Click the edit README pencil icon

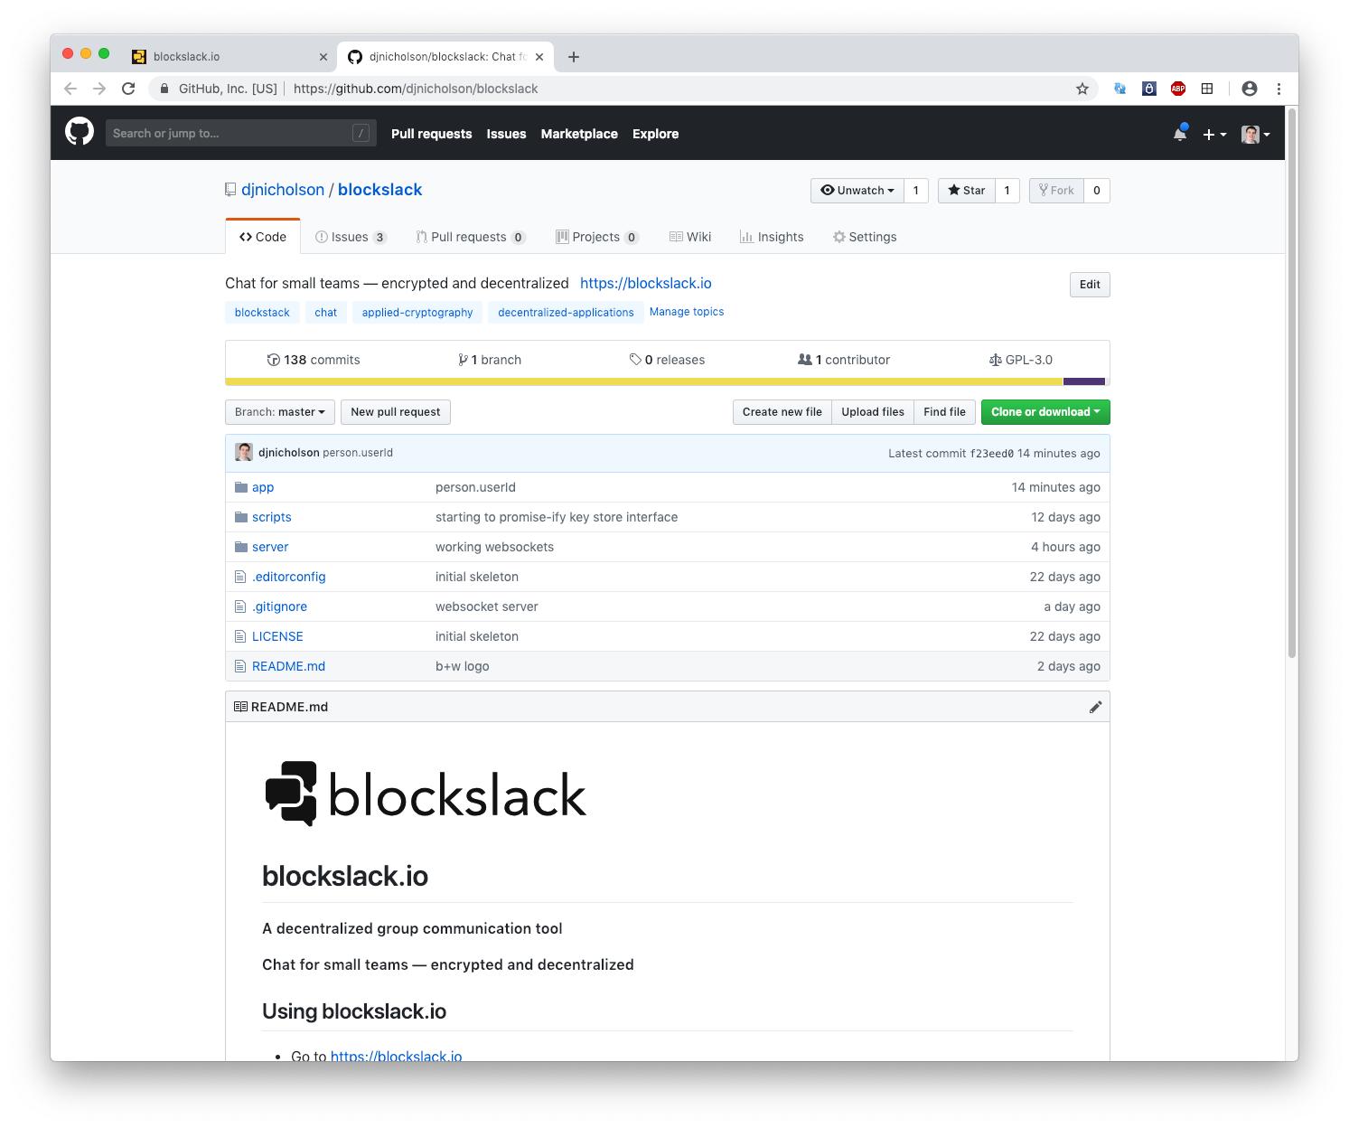click(x=1096, y=706)
